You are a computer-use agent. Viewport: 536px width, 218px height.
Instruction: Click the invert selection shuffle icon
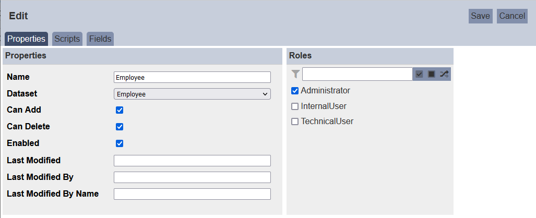pyautogui.click(x=444, y=74)
